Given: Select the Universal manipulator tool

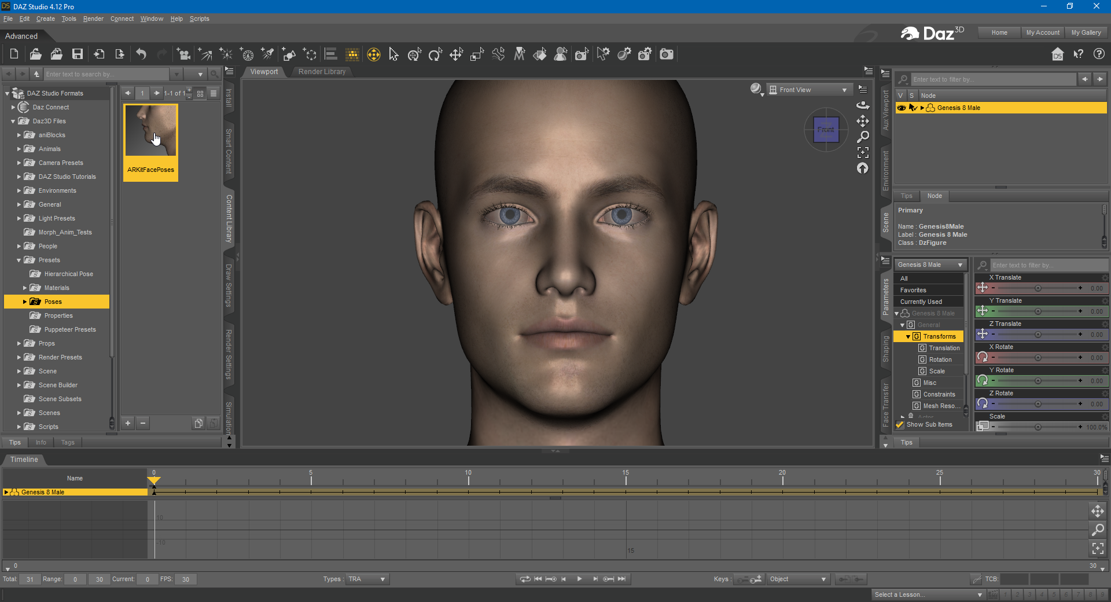Looking at the screenshot, I should (374, 54).
